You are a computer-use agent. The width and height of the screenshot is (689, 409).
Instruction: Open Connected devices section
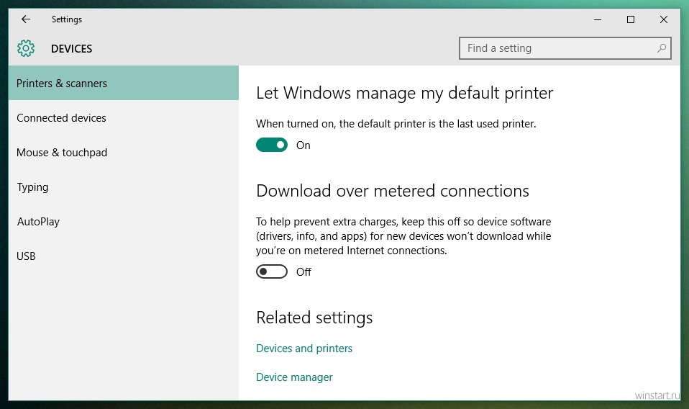(124, 118)
